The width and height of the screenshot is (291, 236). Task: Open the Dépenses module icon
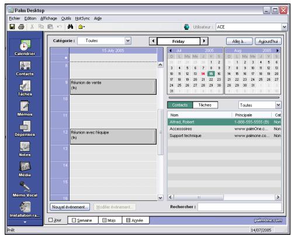25,129
